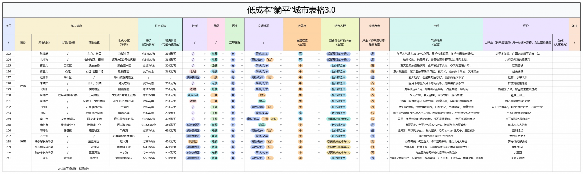Image resolution: width=583 pixels, height=174 pixels.
Task: Select the 有退休金的老年人 tag for 南宁市
Action: (x=338, y=119)
